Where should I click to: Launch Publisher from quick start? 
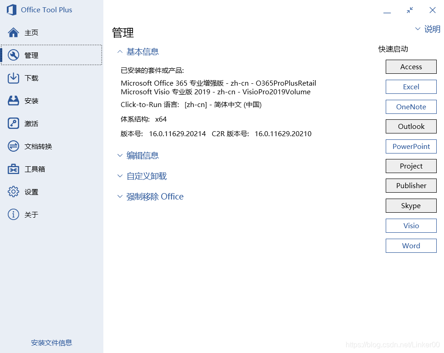coord(411,185)
